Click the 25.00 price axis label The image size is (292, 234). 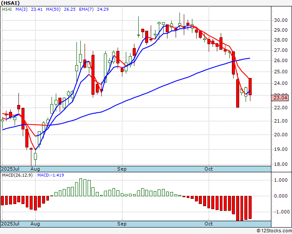click(281, 72)
